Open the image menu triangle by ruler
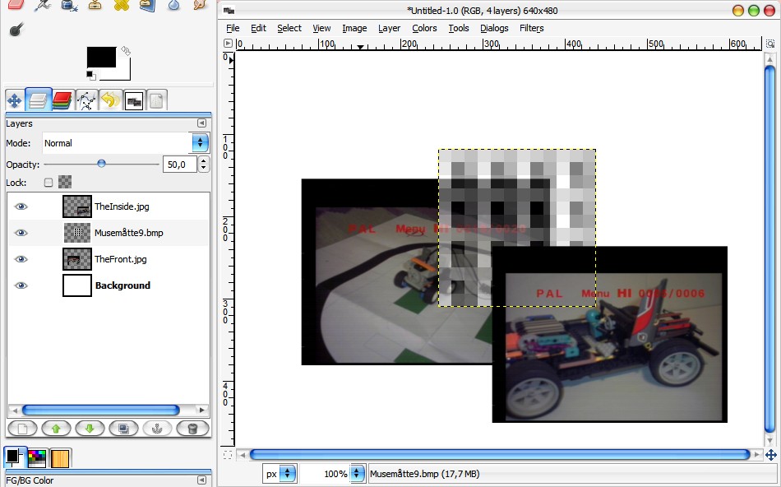781x487 pixels. point(228,44)
